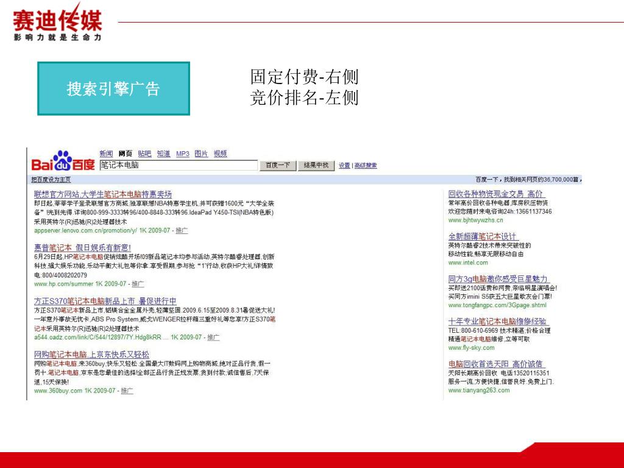Open the 高级搜索 link
624x468 pixels.
366,166
